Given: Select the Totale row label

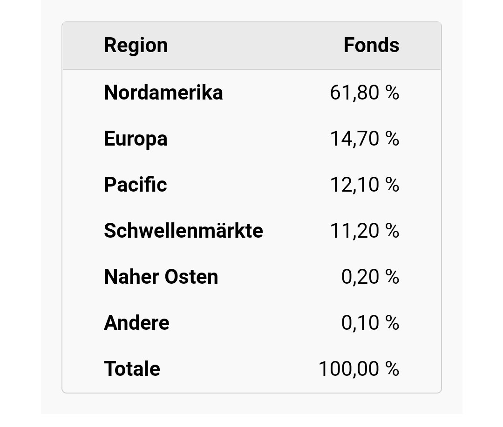Looking at the screenshot, I should [132, 369].
